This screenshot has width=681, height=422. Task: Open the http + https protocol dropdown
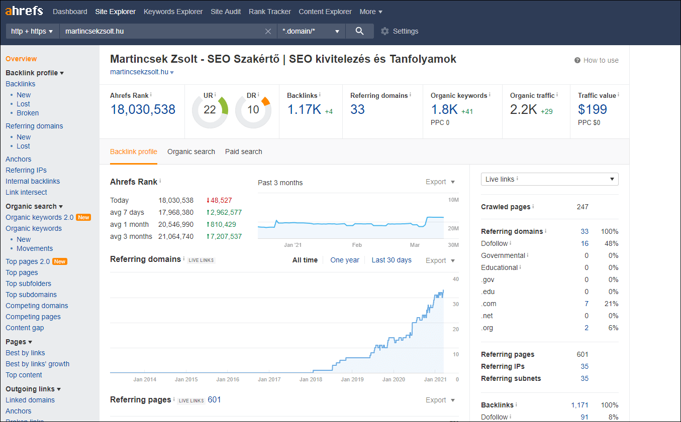tap(32, 31)
